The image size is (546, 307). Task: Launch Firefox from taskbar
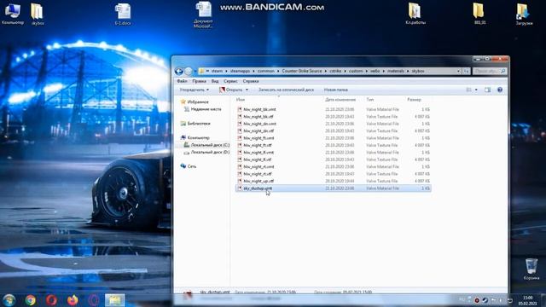click(73, 300)
